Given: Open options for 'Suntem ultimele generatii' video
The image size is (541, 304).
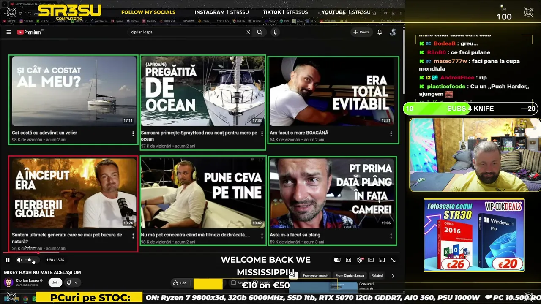Looking at the screenshot, I should (133, 236).
